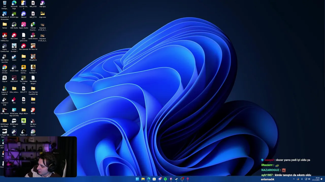325x182 pixels.
Task: Select the IMG_0709 video file
Action: tap(33, 4)
